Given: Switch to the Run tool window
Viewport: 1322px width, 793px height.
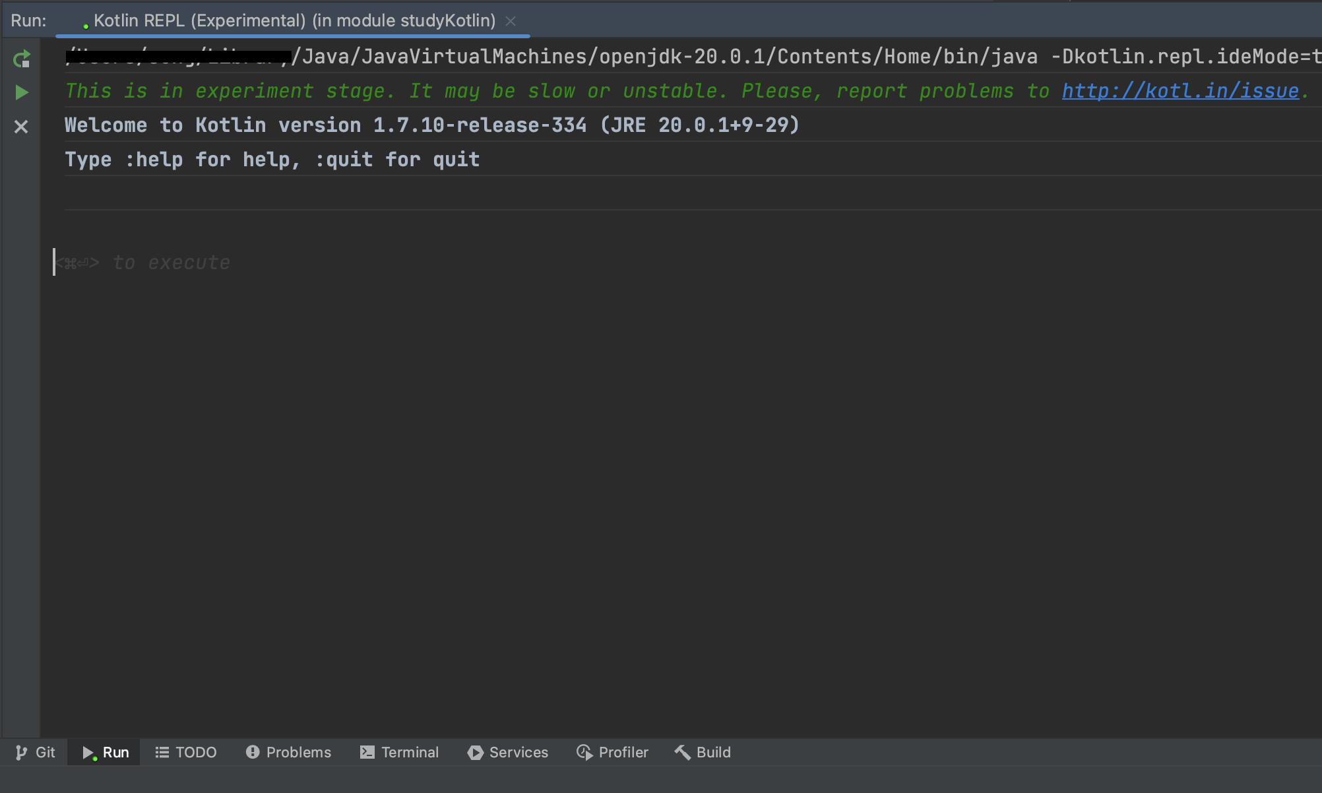Looking at the screenshot, I should pyautogui.click(x=106, y=752).
